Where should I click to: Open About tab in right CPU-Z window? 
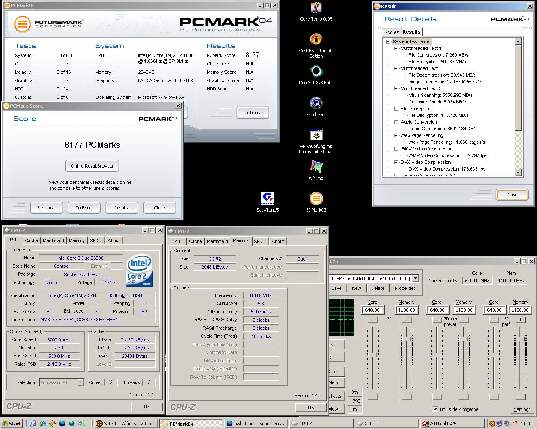tap(277, 241)
